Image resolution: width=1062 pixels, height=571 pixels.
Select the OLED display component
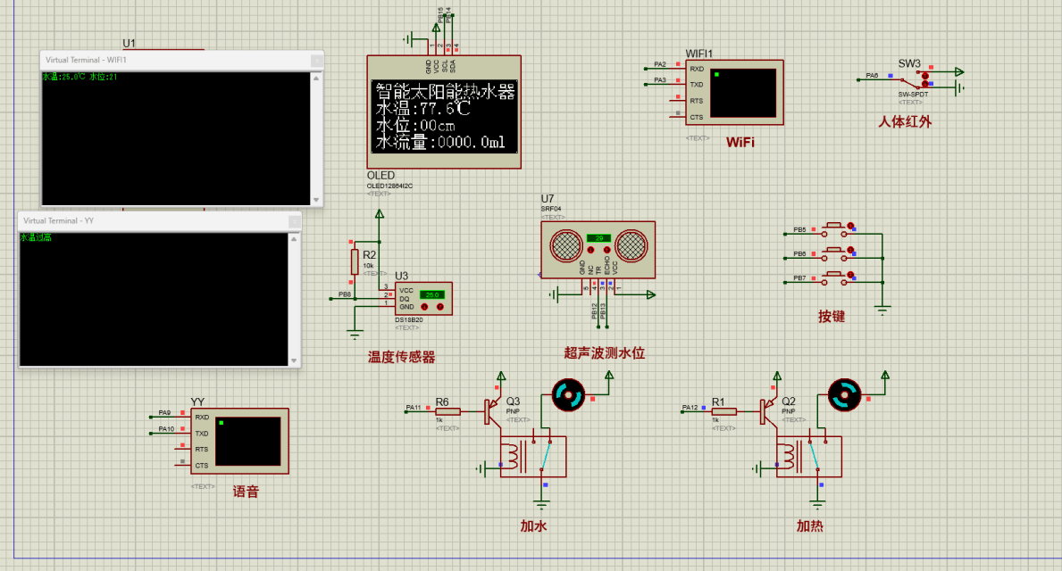pyautogui.click(x=444, y=112)
